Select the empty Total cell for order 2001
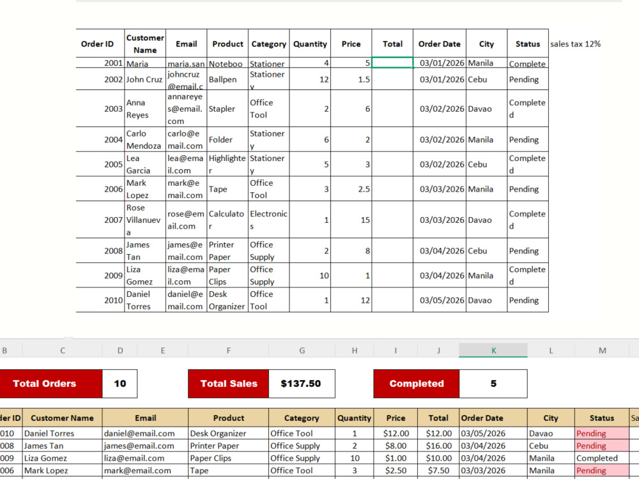 pos(392,63)
